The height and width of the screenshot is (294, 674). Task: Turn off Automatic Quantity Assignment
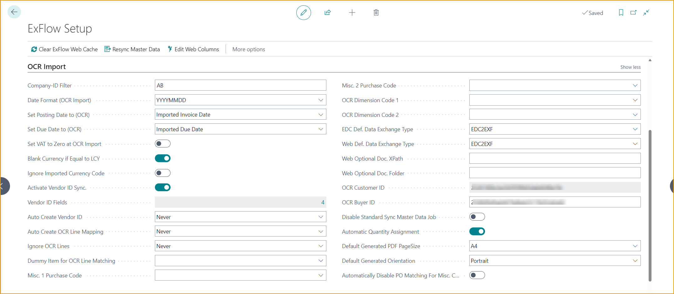[477, 232]
